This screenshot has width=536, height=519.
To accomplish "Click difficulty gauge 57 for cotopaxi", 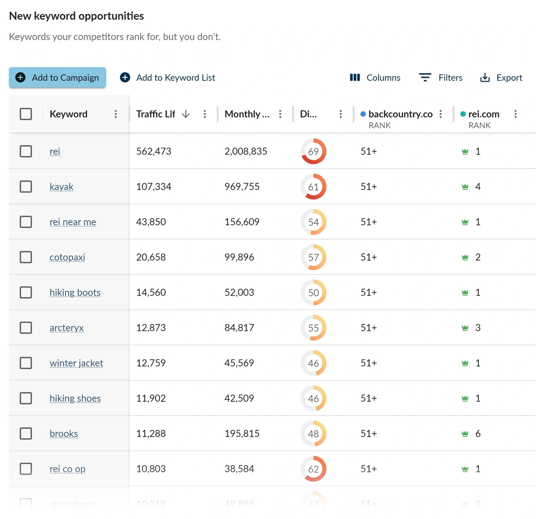I will 314,257.
